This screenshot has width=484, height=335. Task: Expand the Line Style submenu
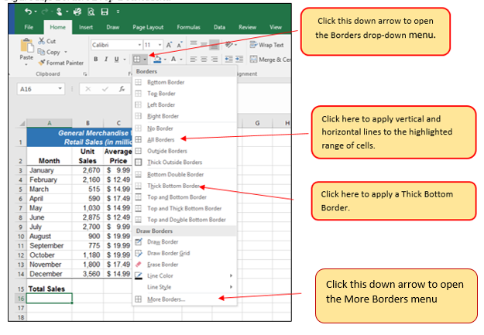click(x=184, y=287)
